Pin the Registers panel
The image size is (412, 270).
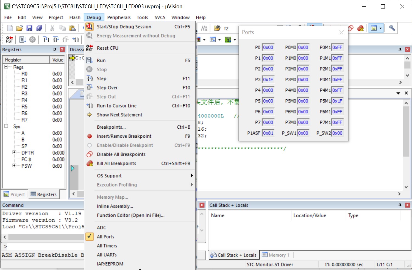coord(55,49)
